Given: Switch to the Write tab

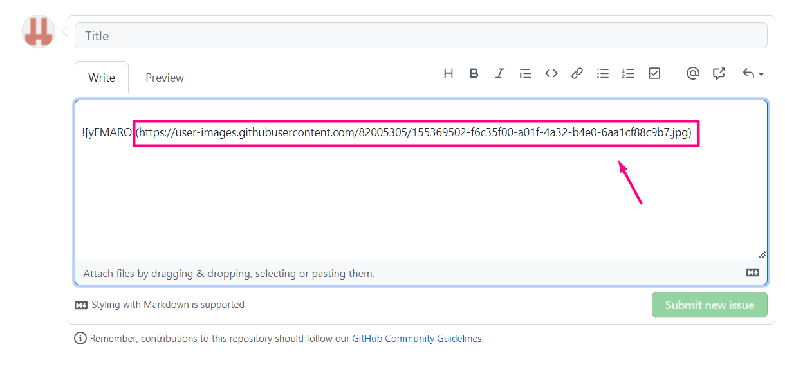Looking at the screenshot, I should (102, 78).
